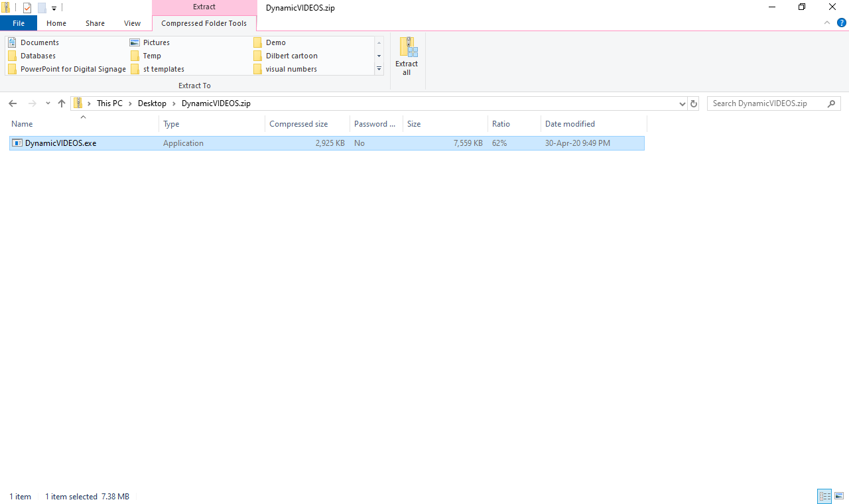Switch to the View ribbon tab
The height and width of the screenshot is (504, 849).
tap(133, 23)
